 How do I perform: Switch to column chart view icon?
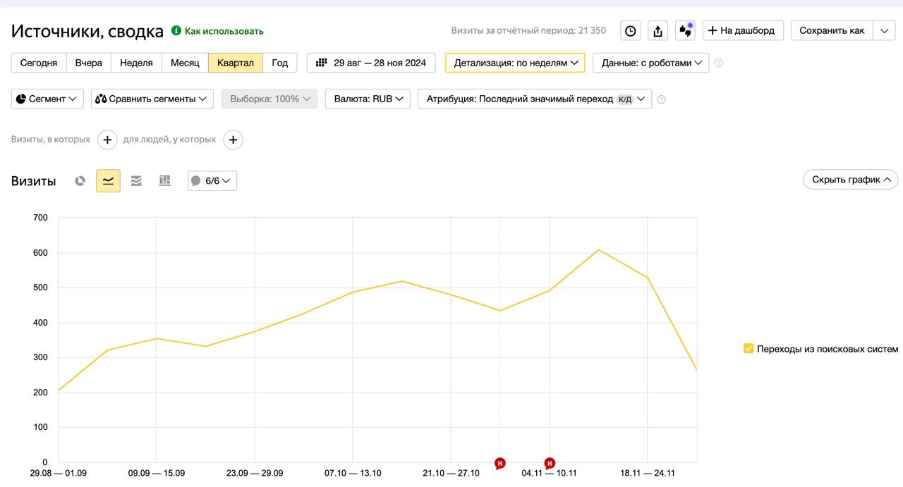point(164,181)
